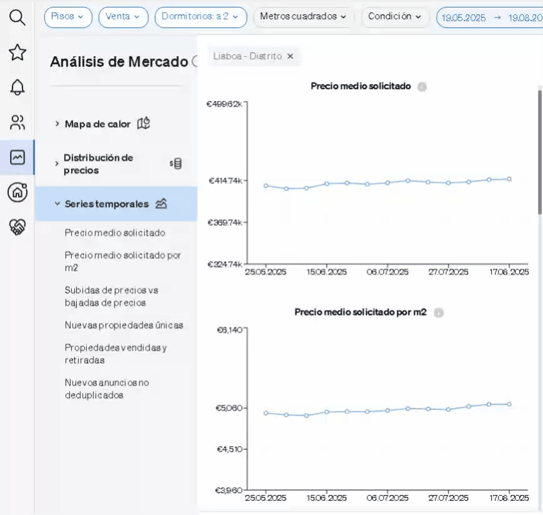Open the Condición filter dropdown

(395, 17)
